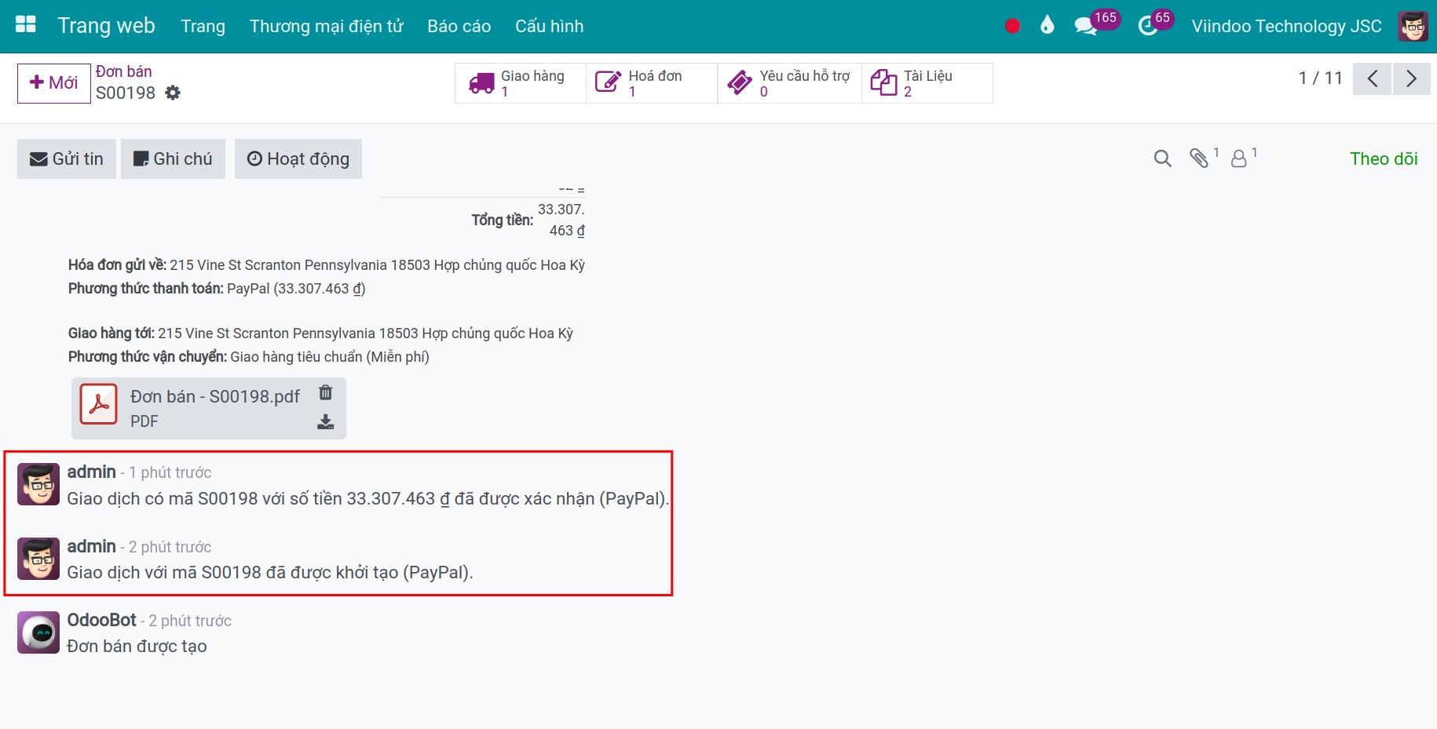Click admin avatar on confirmed transaction message
The image size is (1437, 729).
[38, 484]
